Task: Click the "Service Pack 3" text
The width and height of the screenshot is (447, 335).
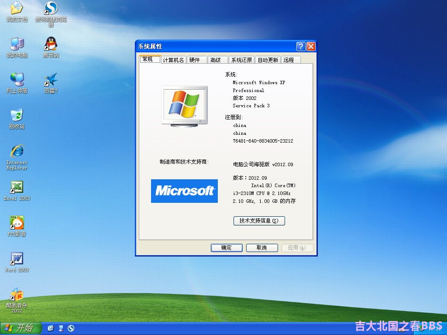Action: click(251, 106)
